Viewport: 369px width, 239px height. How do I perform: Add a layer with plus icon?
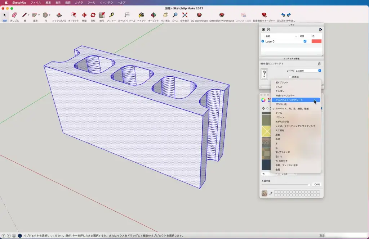pyautogui.click(x=263, y=30)
